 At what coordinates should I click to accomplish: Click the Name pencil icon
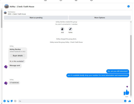coord(70,29)
